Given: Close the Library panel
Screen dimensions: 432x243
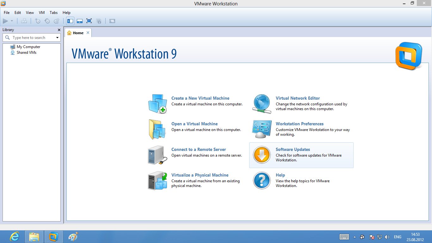Looking at the screenshot, I should coord(59,30).
